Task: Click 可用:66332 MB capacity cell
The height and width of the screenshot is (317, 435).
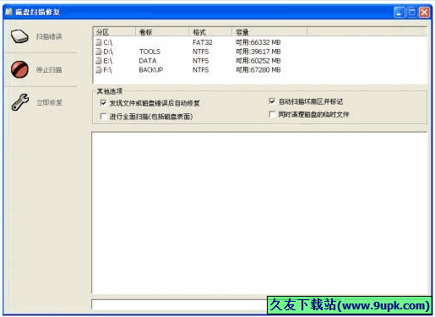Action: [x=258, y=42]
